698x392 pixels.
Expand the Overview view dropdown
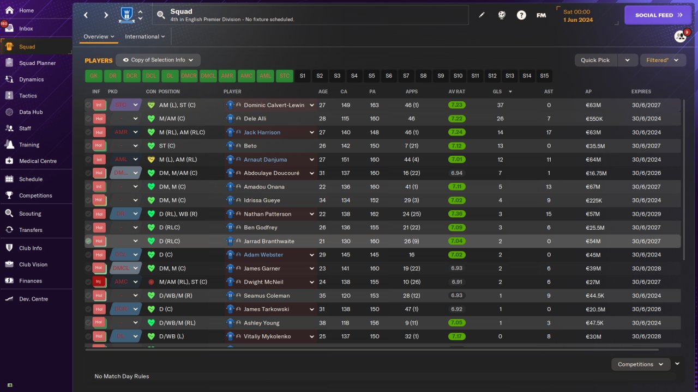99,36
